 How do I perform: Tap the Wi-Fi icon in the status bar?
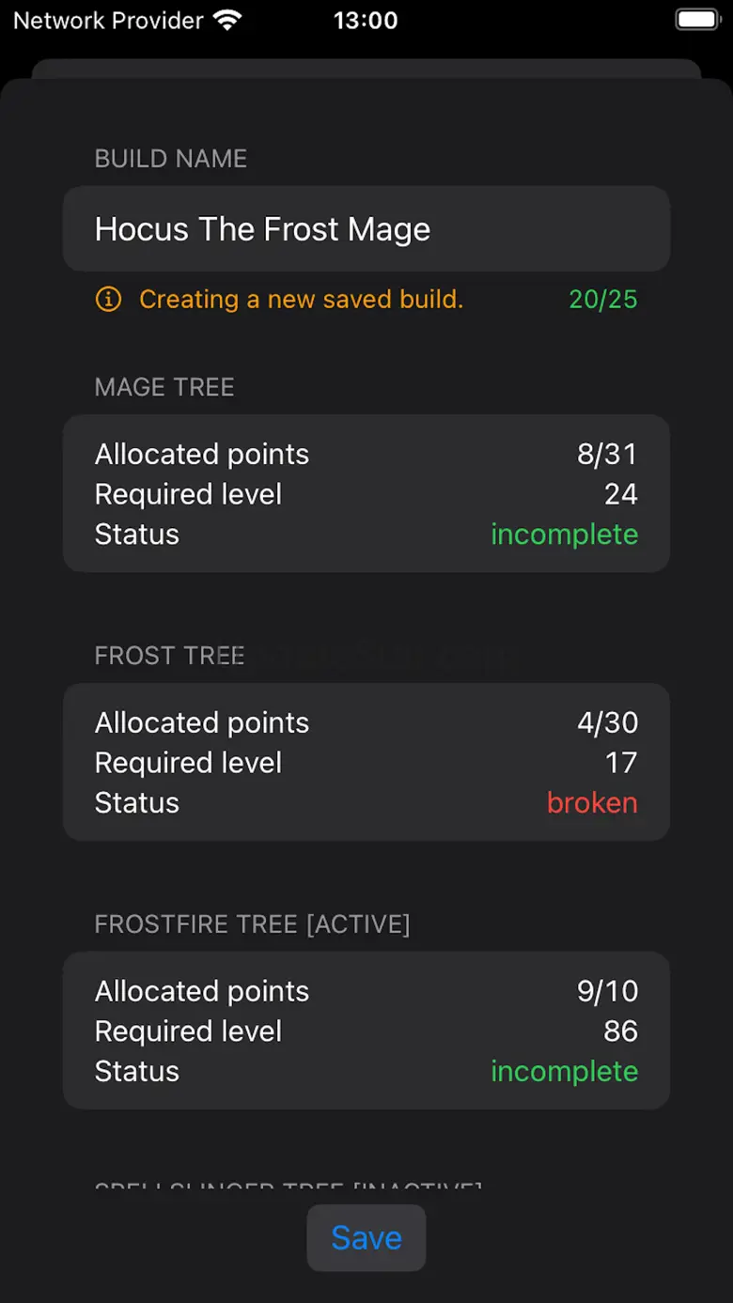click(x=226, y=20)
